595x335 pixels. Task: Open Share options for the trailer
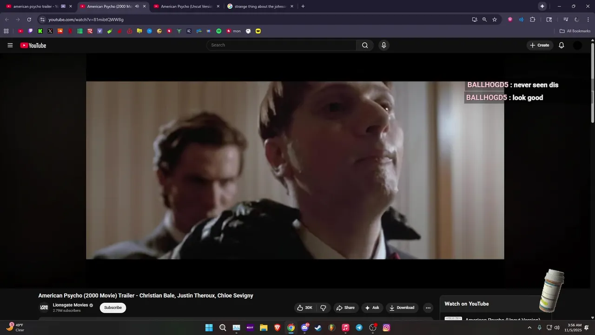click(345, 308)
